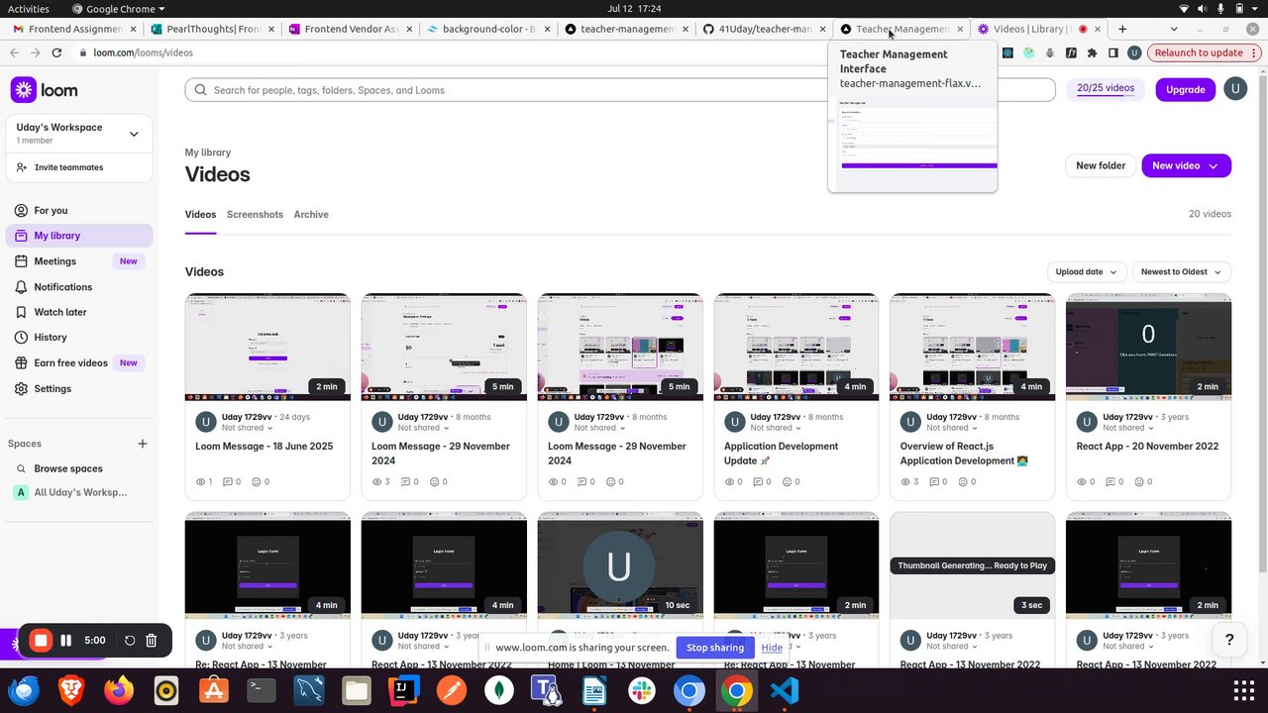
Task: Restart the recording using the circular arrow icon
Action: (x=130, y=641)
